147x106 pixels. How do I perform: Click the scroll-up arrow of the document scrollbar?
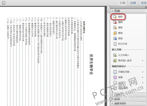tap(108, 9)
